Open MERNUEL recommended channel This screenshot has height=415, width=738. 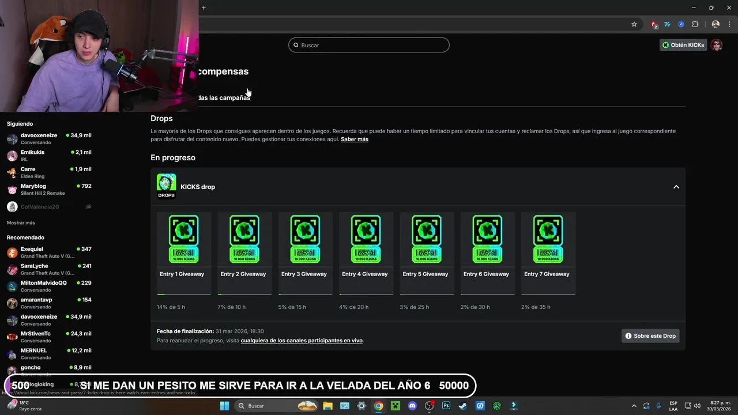pyautogui.click(x=49, y=354)
